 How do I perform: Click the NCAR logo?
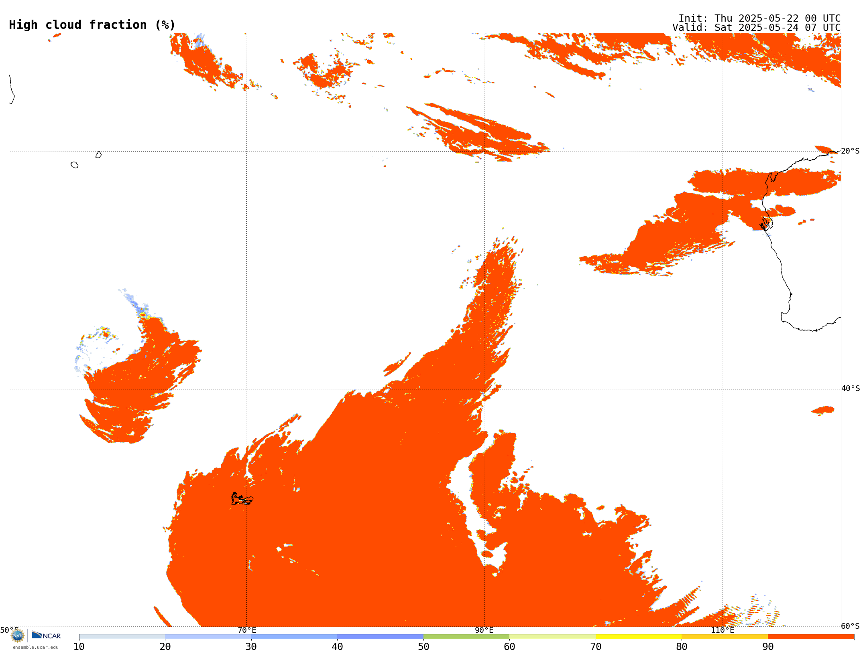(x=46, y=635)
